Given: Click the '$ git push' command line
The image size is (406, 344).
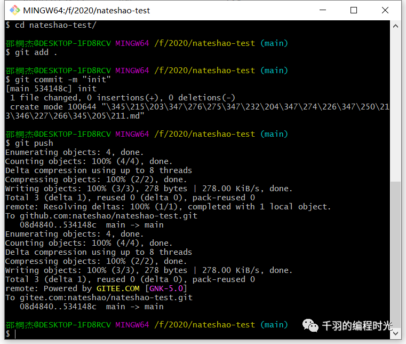Looking at the screenshot, I should [x=29, y=143].
